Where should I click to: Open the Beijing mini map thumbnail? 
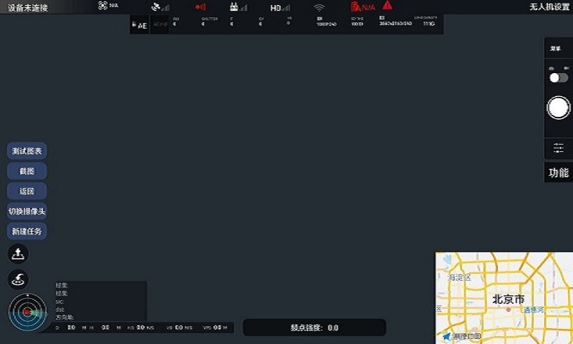(504, 297)
